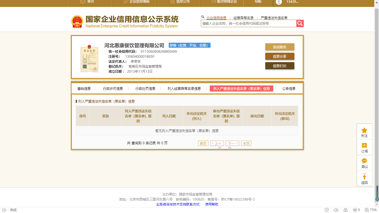Click the registration number 130604000018650
This screenshot has height=213, width=379.
coord(140,57)
